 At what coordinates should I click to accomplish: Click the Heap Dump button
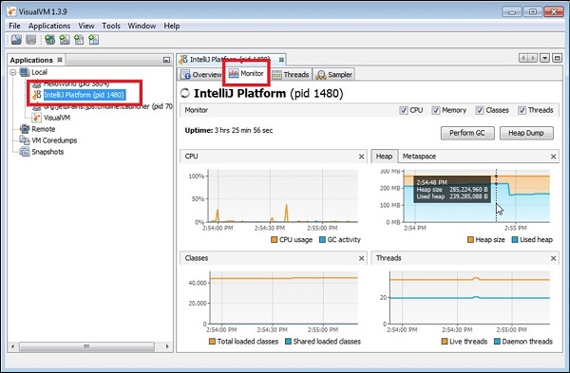pyautogui.click(x=526, y=133)
